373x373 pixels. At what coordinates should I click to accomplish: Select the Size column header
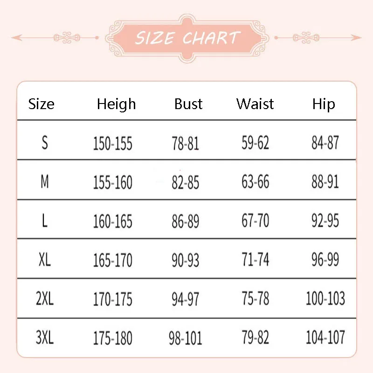[x=41, y=104]
